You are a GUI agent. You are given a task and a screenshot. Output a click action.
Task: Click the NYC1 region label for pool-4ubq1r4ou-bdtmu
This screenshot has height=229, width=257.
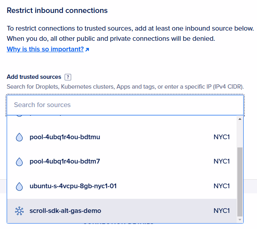point(222,137)
